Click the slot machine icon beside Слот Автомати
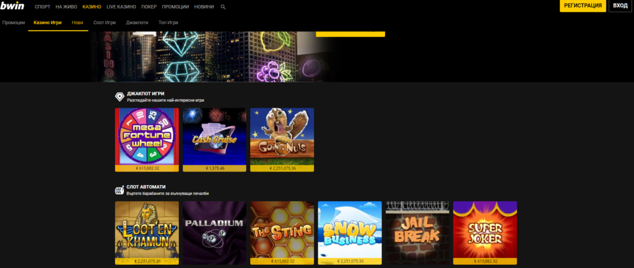The height and width of the screenshot is (268, 634). click(x=119, y=190)
